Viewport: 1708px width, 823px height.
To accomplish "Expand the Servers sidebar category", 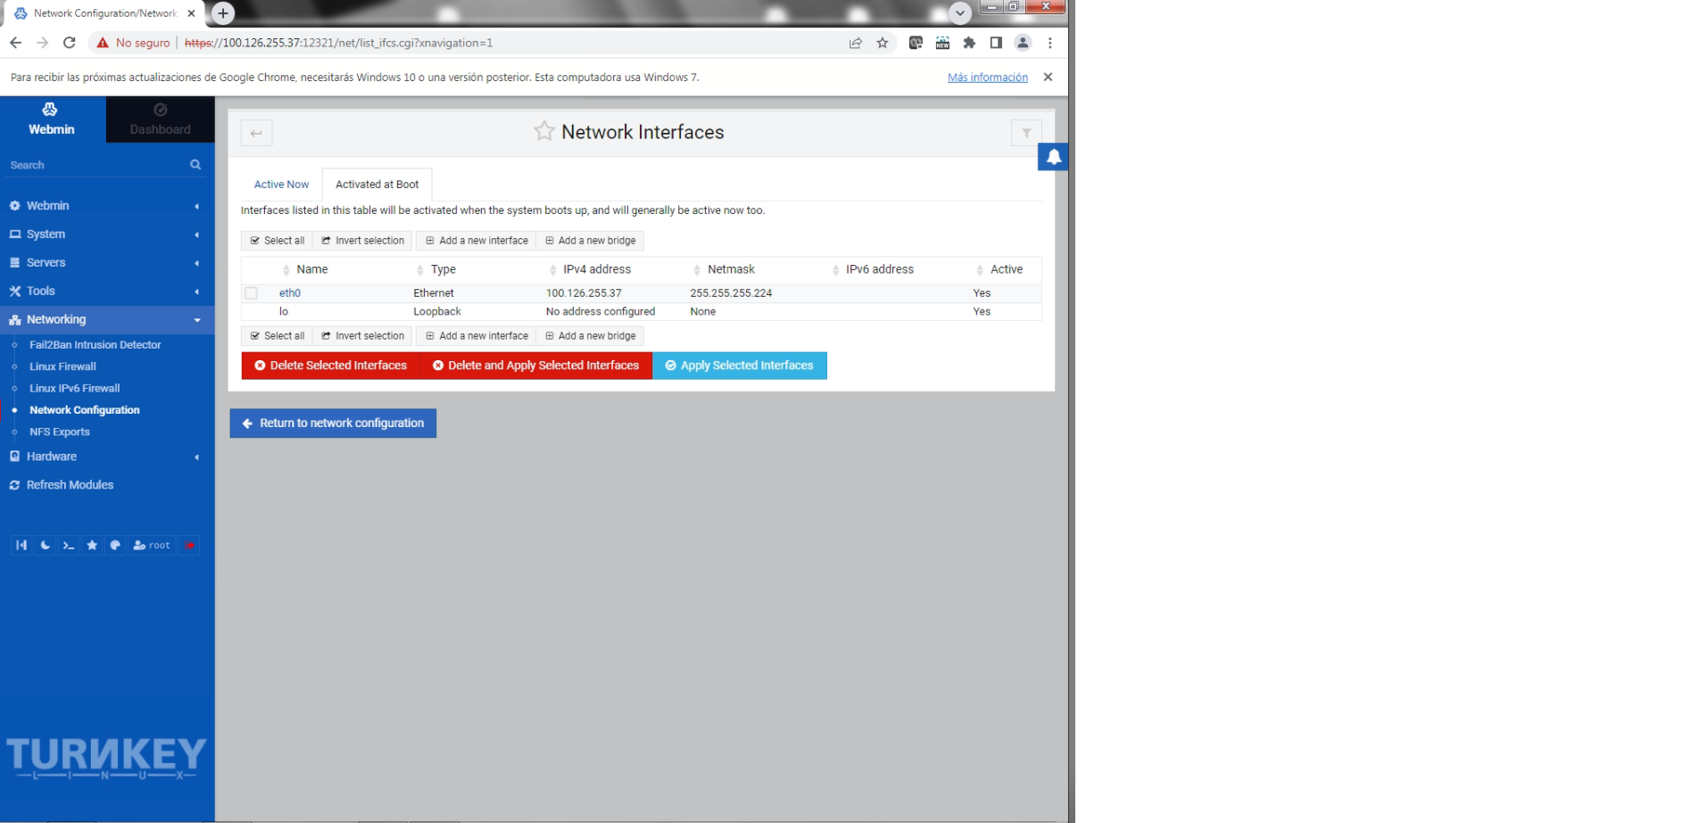I will click(x=46, y=263).
